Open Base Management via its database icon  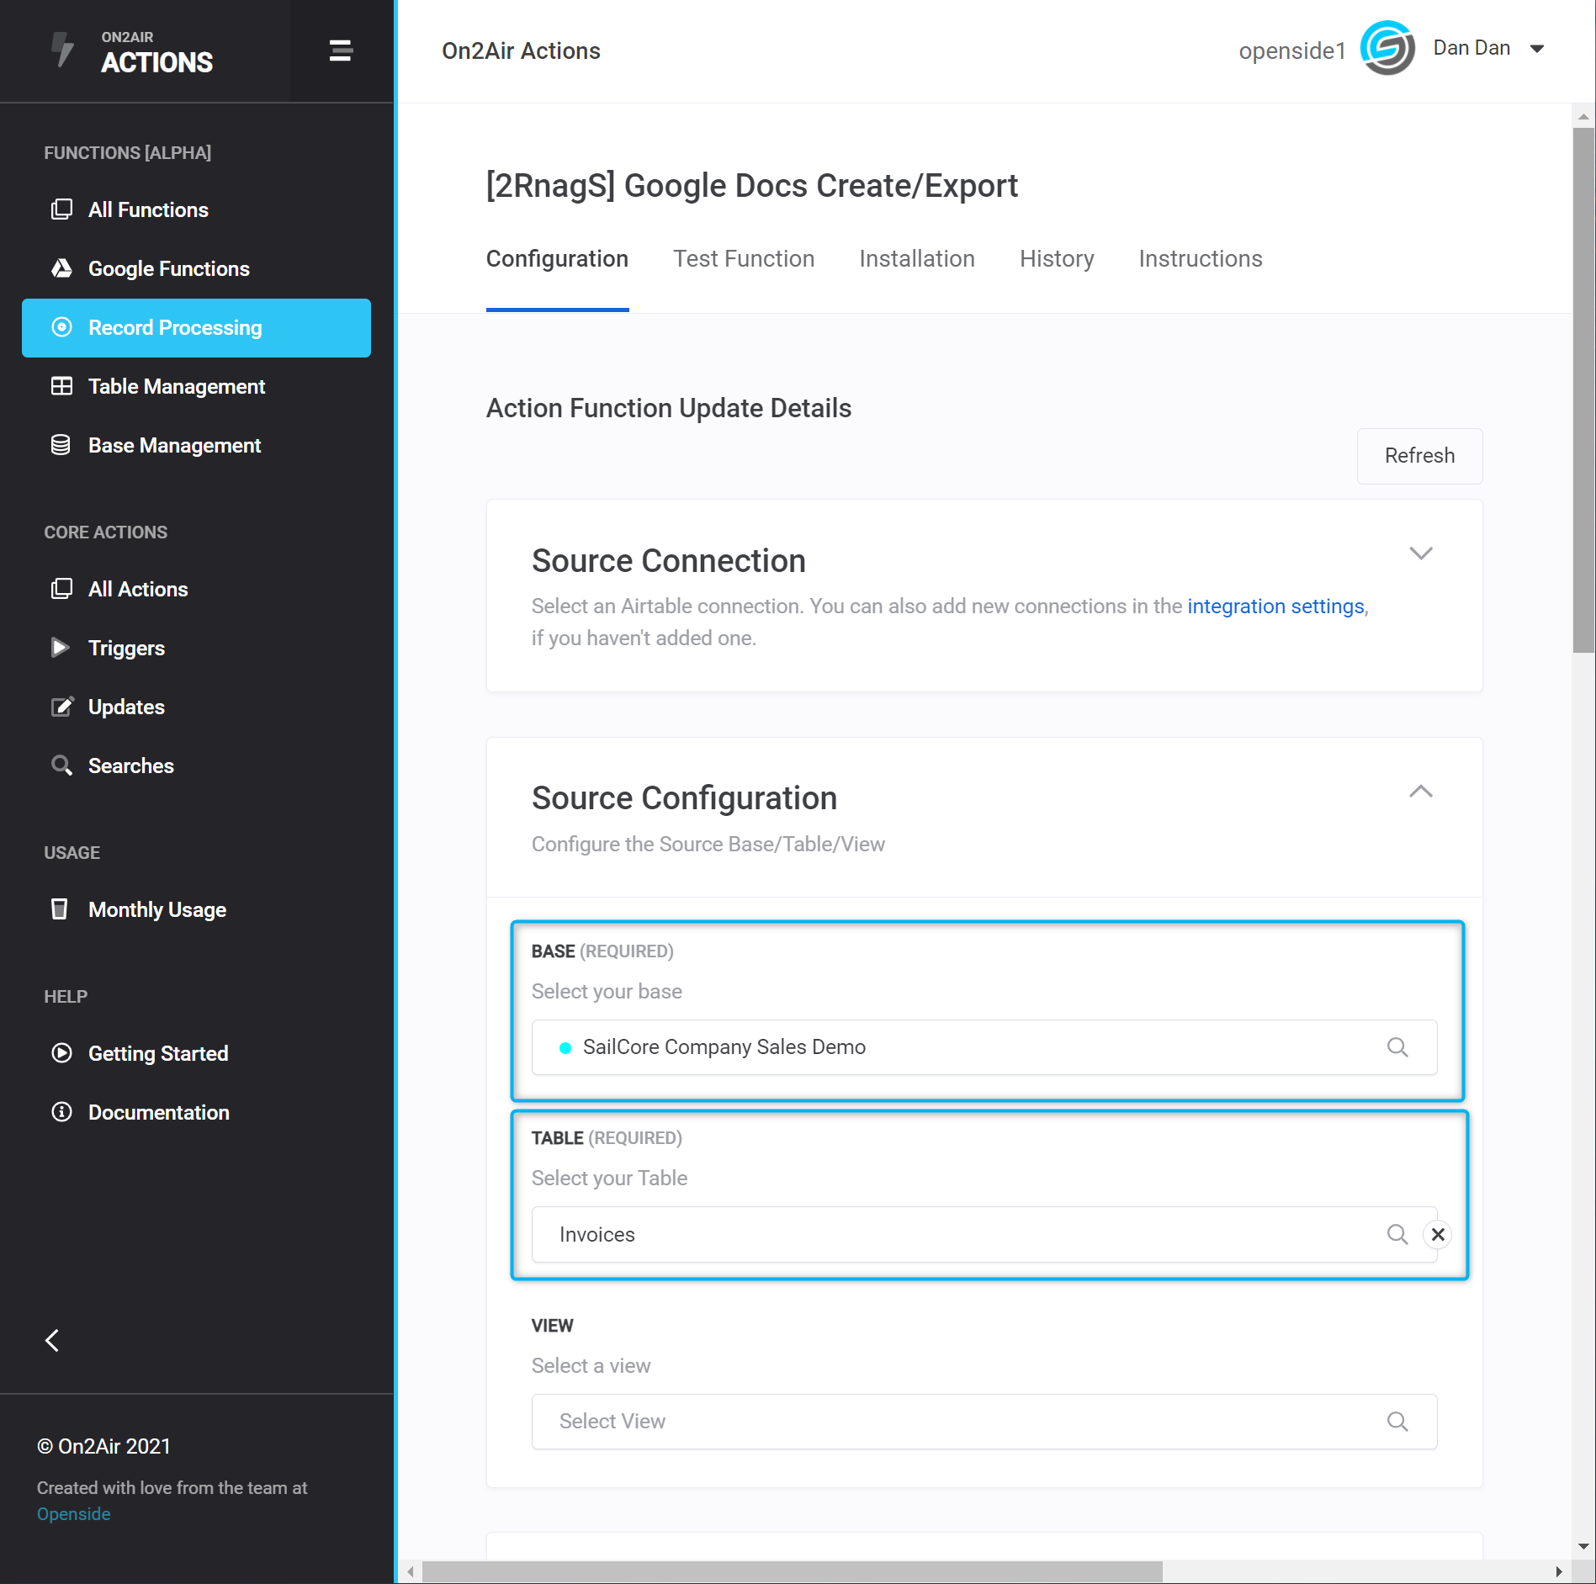click(x=62, y=445)
